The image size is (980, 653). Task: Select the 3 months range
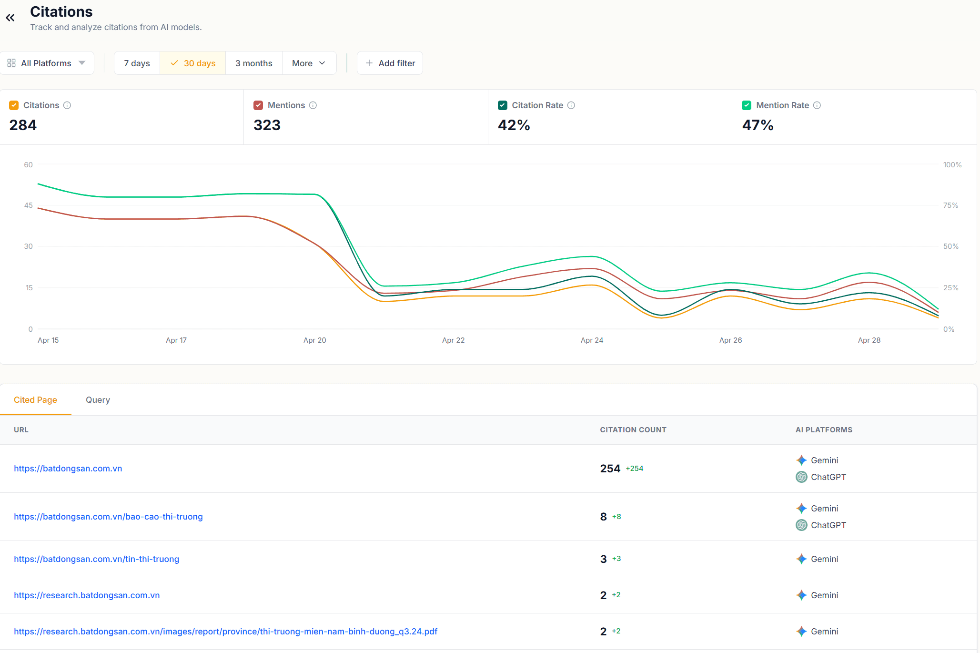tap(253, 63)
